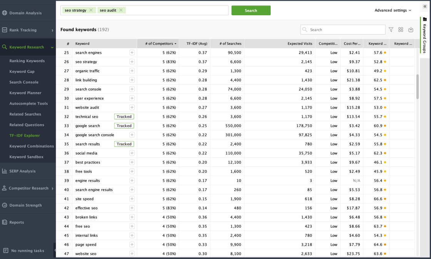431x259 pixels.
Task: Select the Reports document icon
Action: tap(5, 222)
